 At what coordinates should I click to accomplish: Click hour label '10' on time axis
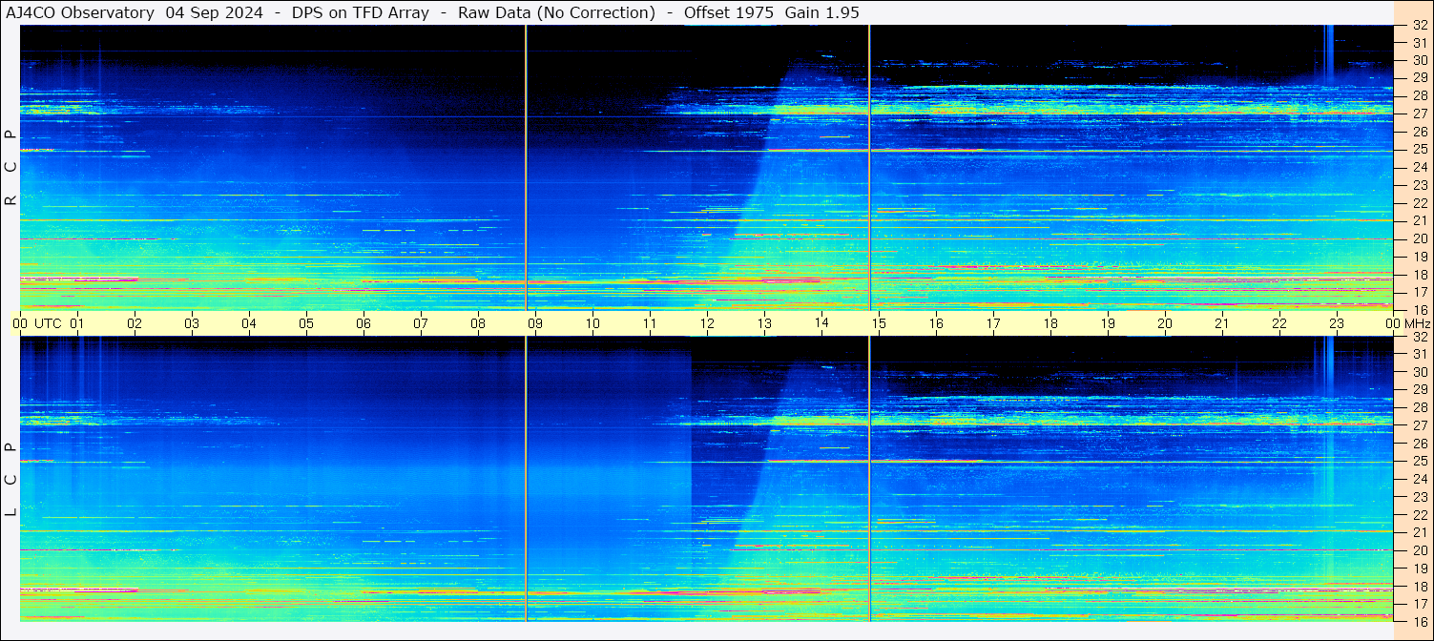click(x=592, y=323)
